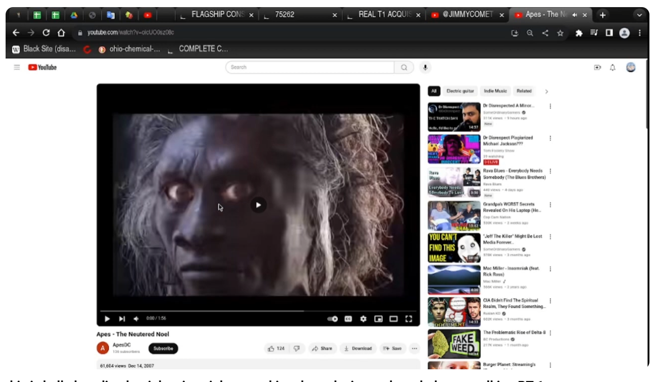Reload the current page
Image resolution: width=654 pixels, height=382 pixels.
[46, 33]
